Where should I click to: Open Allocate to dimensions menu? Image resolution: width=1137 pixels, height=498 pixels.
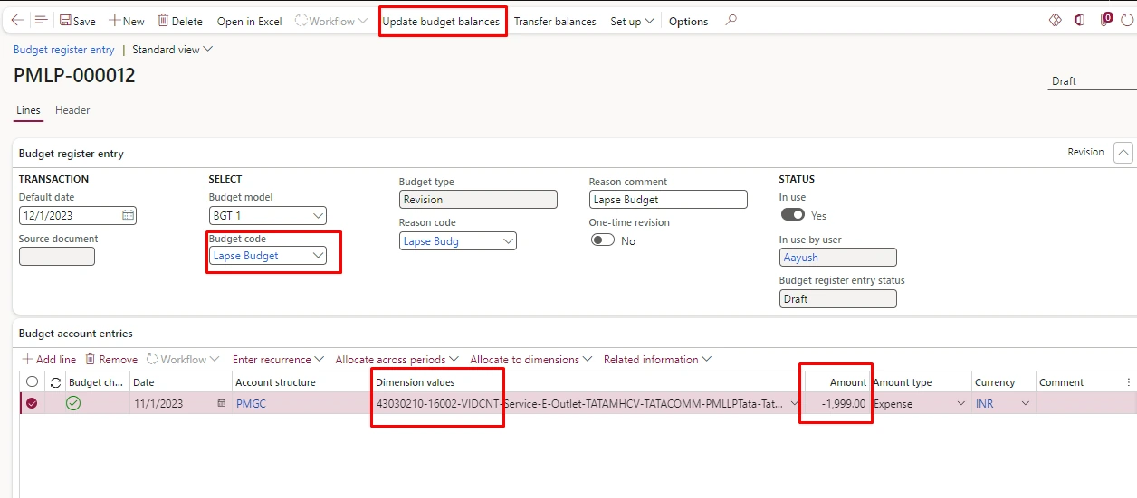[x=531, y=360]
